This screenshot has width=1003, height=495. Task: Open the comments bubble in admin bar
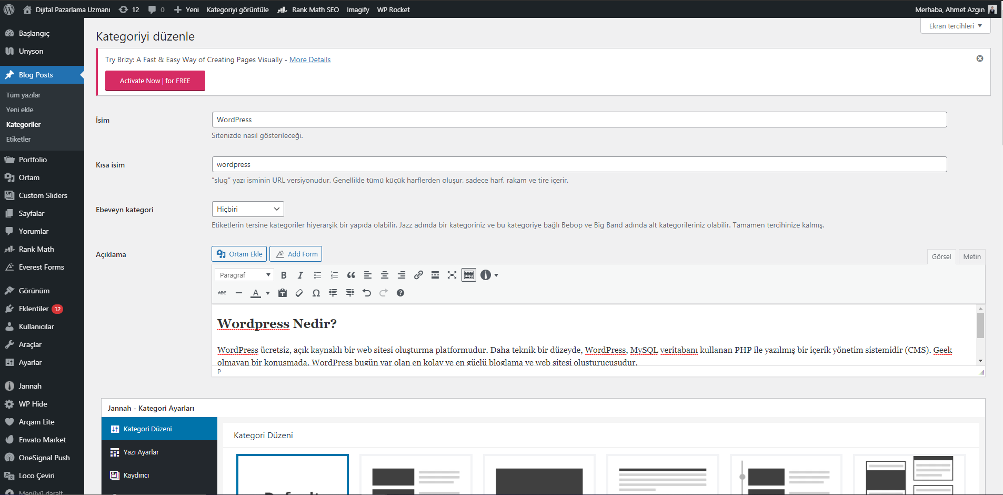pos(156,9)
